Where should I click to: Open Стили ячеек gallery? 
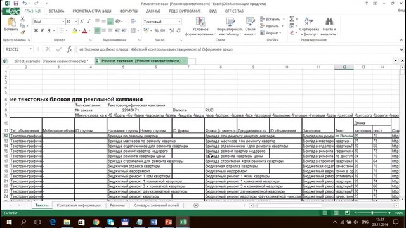pos(250,27)
